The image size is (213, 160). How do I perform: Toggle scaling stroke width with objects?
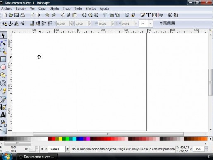point(161,24)
